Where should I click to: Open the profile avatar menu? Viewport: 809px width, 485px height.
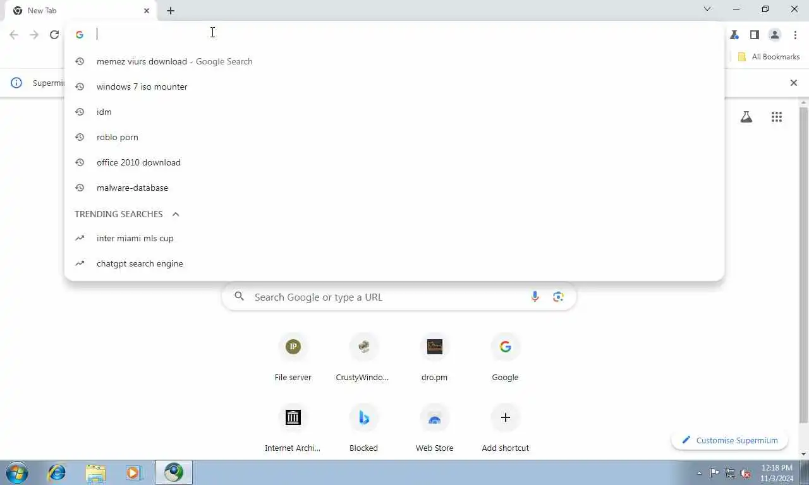tap(775, 35)
